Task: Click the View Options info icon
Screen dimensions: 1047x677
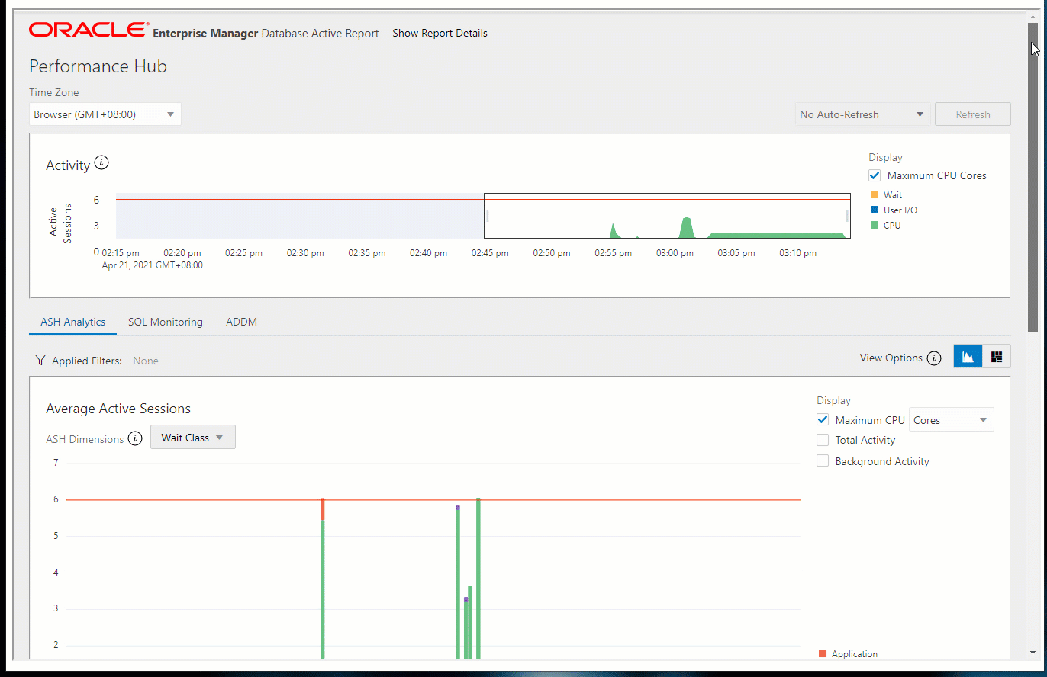Action: 934,358
